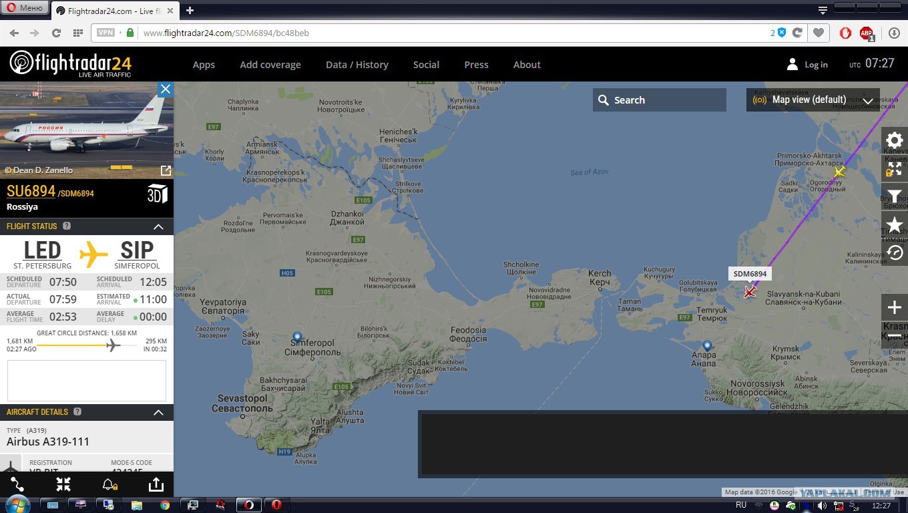
Task: Open map settings gear icon
Action: [895, 140]
